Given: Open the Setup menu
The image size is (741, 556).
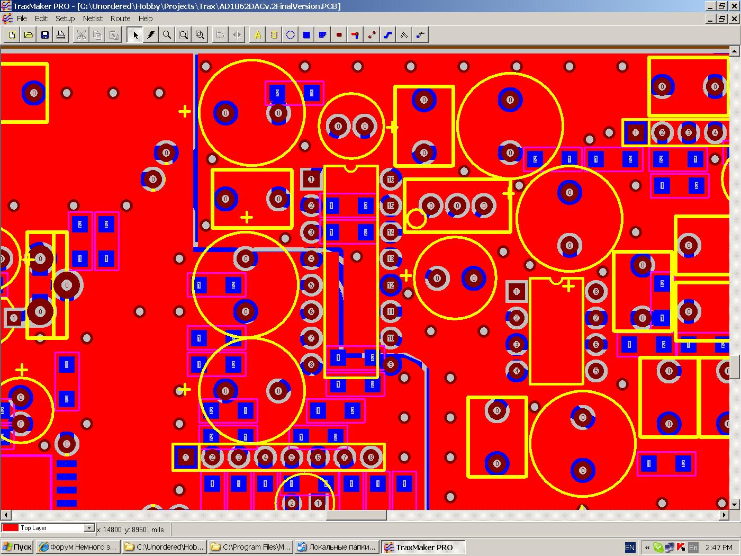Looking at the screenshot, I should (65, 19).
